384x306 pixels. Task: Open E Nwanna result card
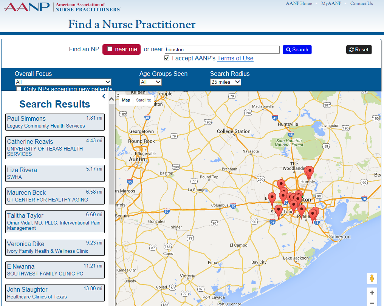pyautogui.click(x=55, y=270)
